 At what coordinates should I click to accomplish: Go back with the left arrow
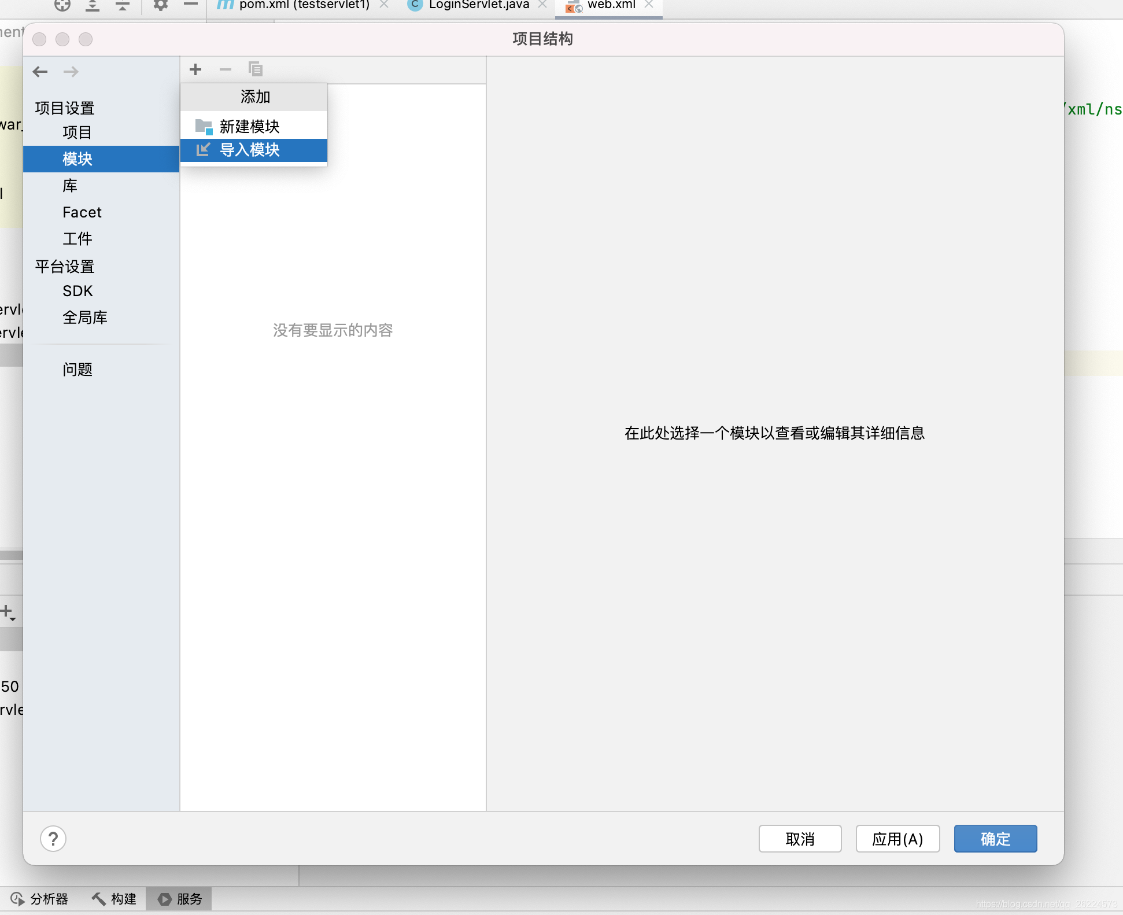(x=40, y=72)
